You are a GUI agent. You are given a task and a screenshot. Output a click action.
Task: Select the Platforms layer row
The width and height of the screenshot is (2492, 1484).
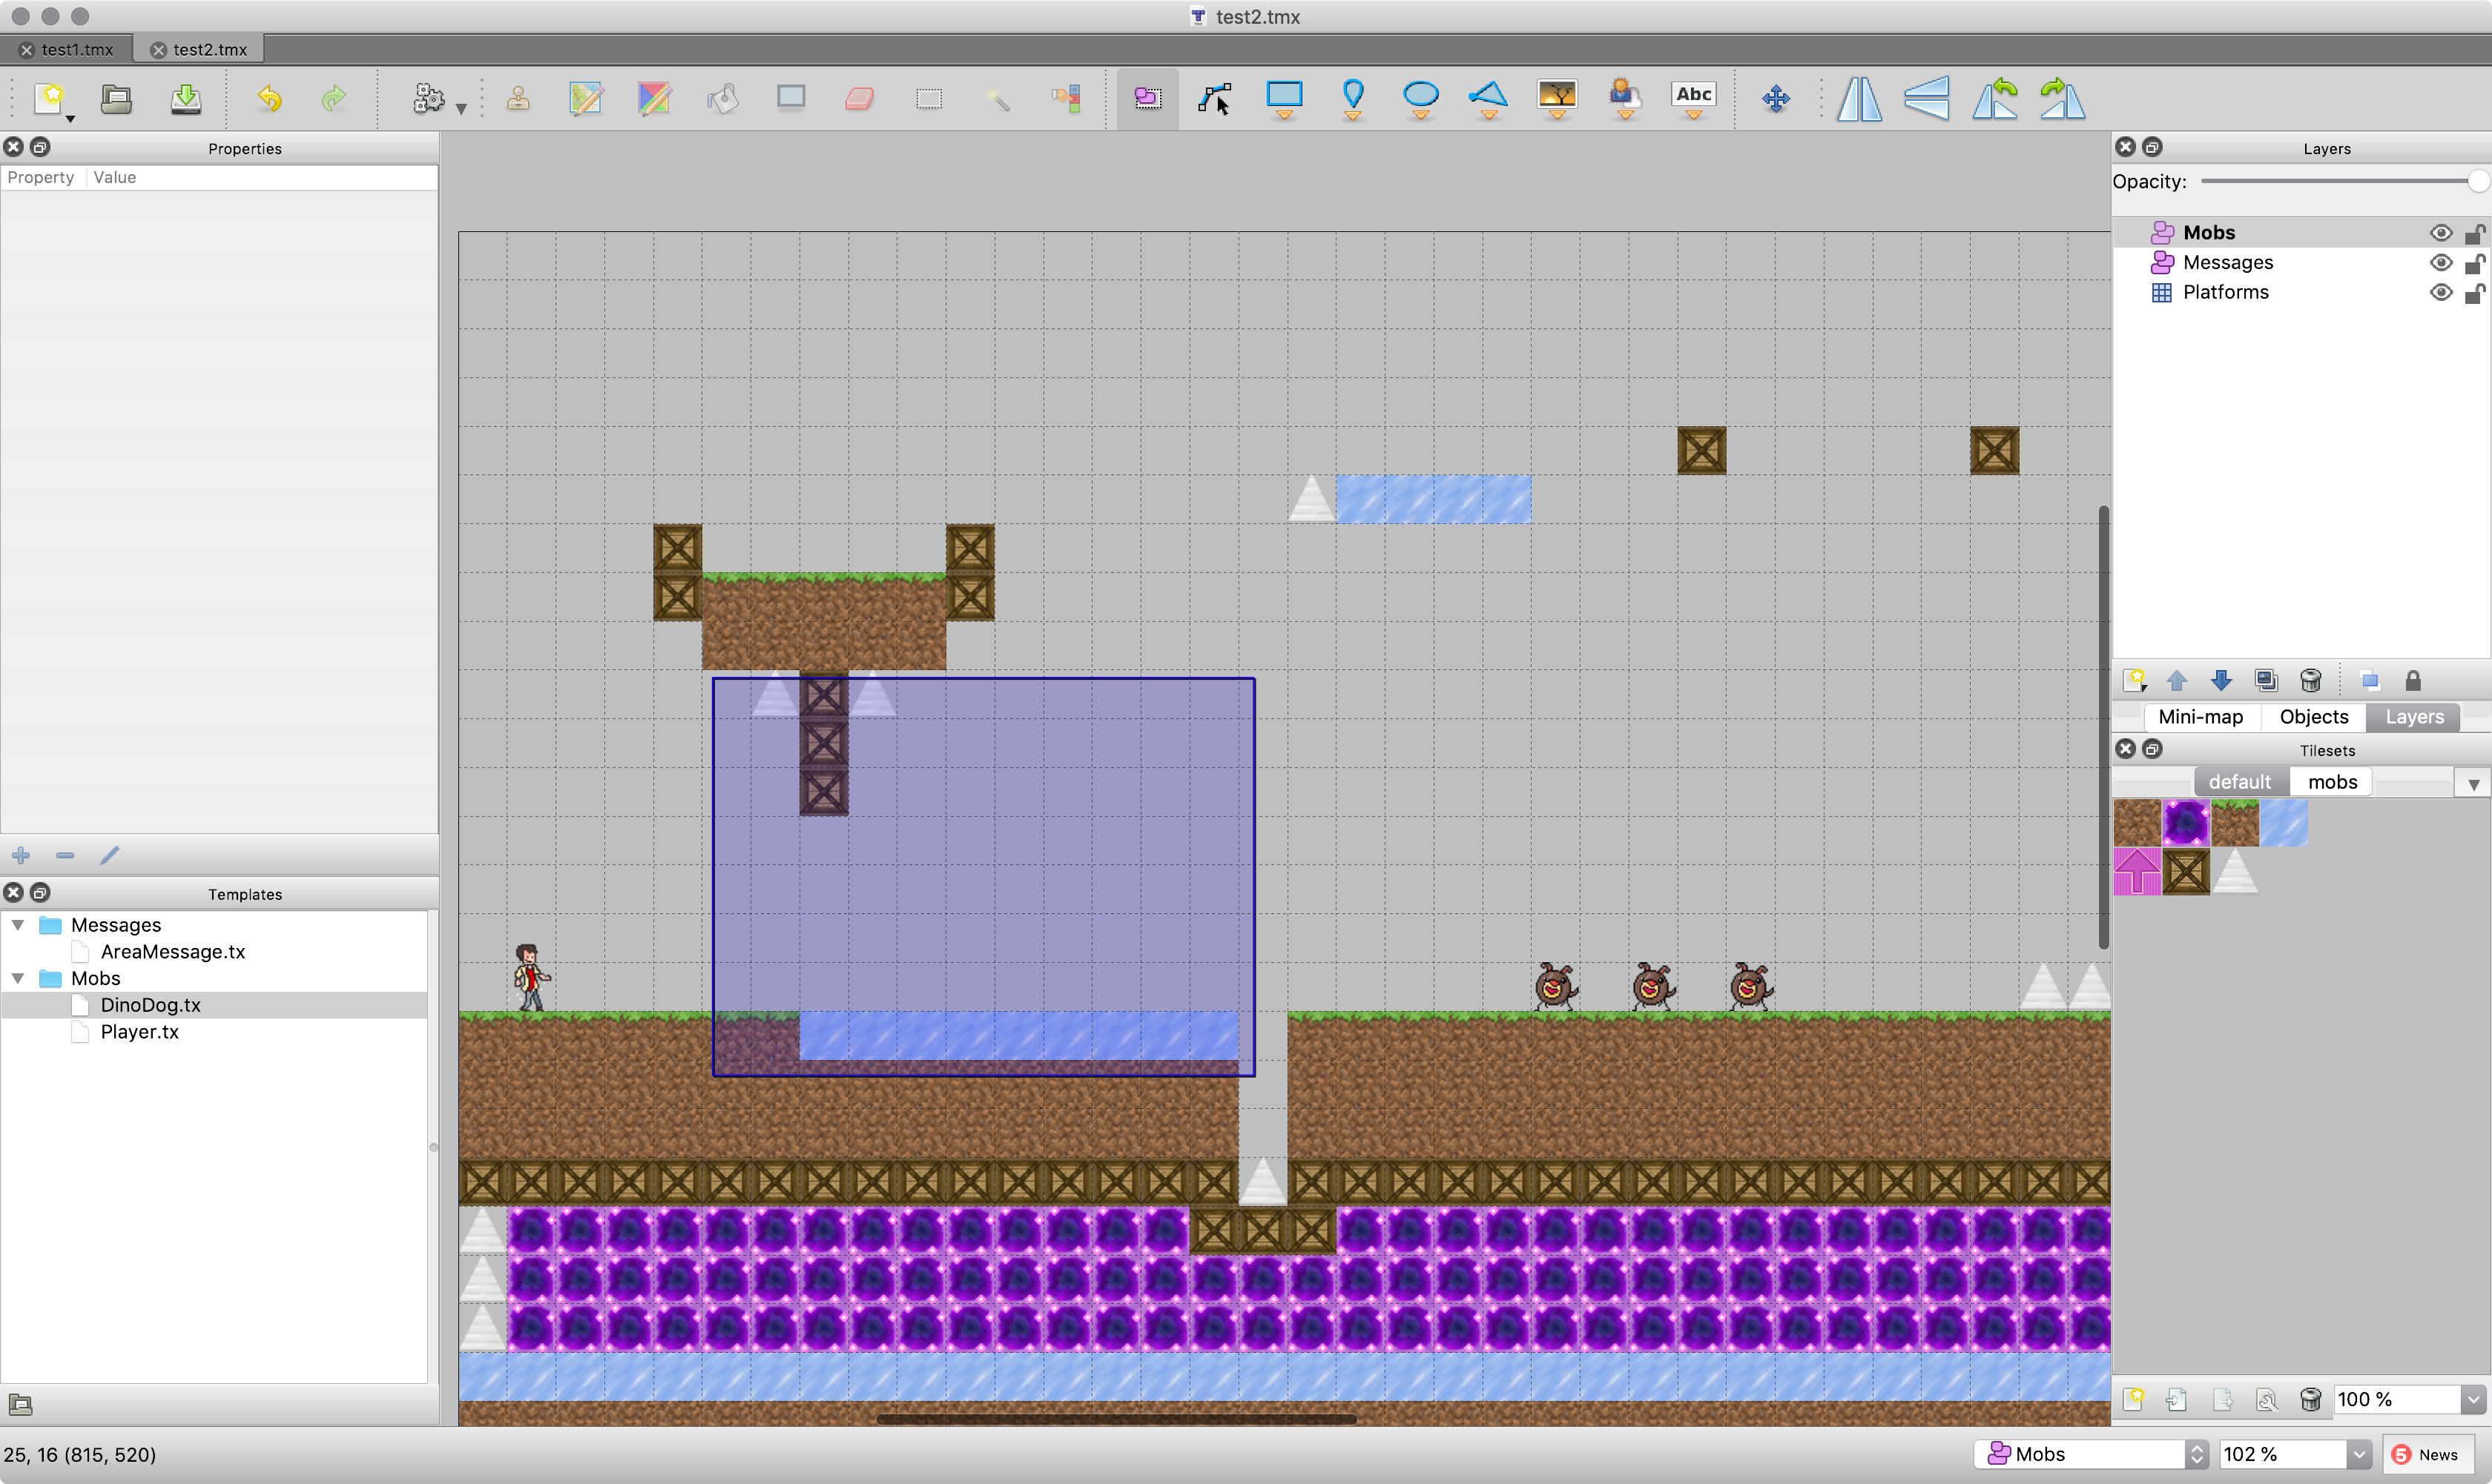(x=2301, y=293)
